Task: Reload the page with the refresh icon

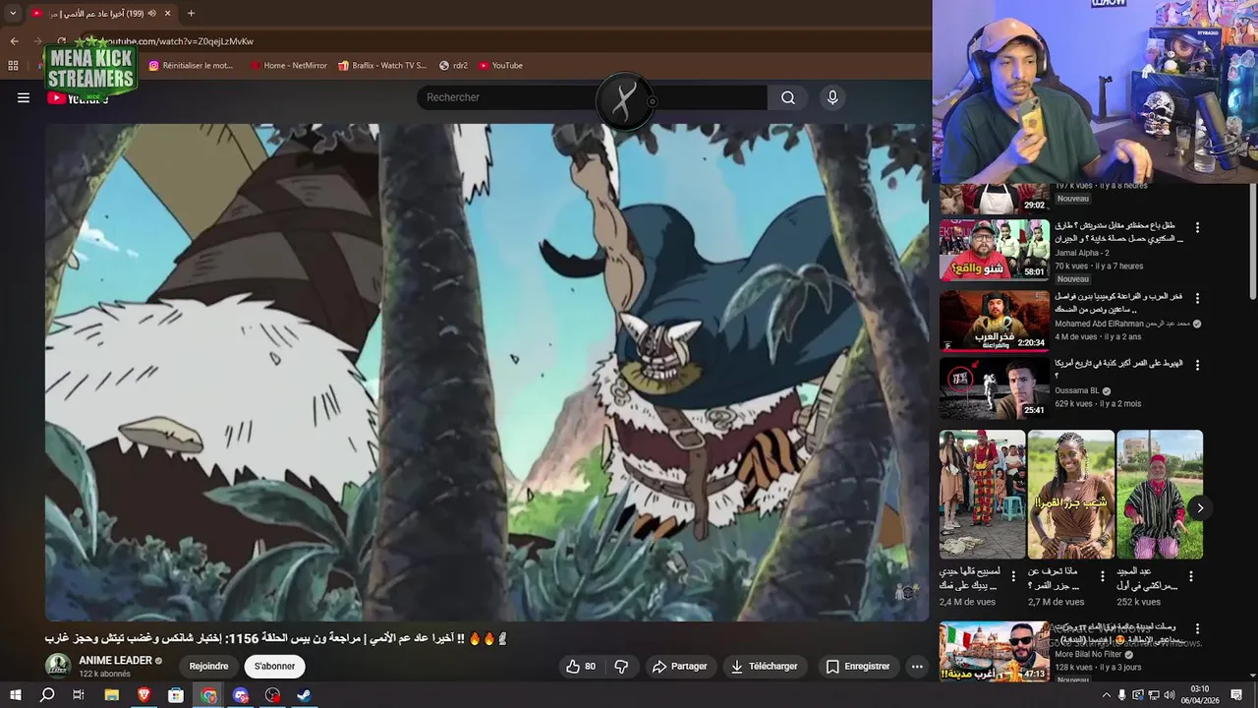Action: (61, 41)
